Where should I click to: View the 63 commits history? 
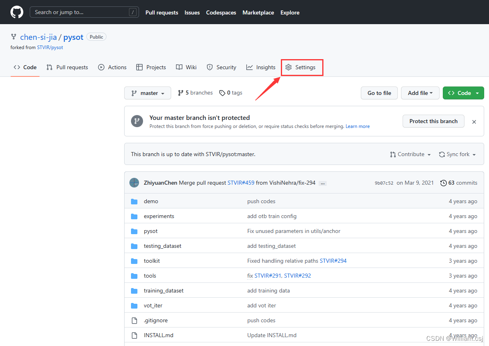tap(459, 183)
